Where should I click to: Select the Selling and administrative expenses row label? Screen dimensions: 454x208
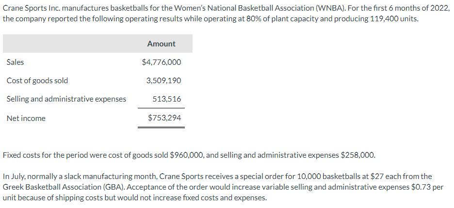click(66, 99)
